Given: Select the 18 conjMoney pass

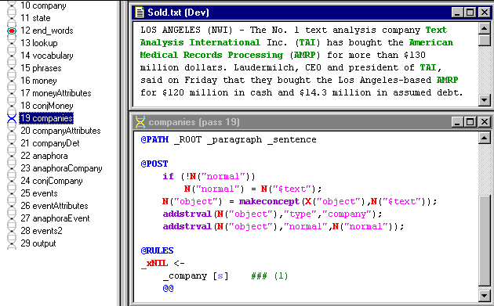Looking at the screenshot, I should coord(47,106).
